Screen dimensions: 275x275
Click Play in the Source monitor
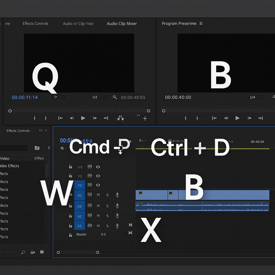point(83,118)
